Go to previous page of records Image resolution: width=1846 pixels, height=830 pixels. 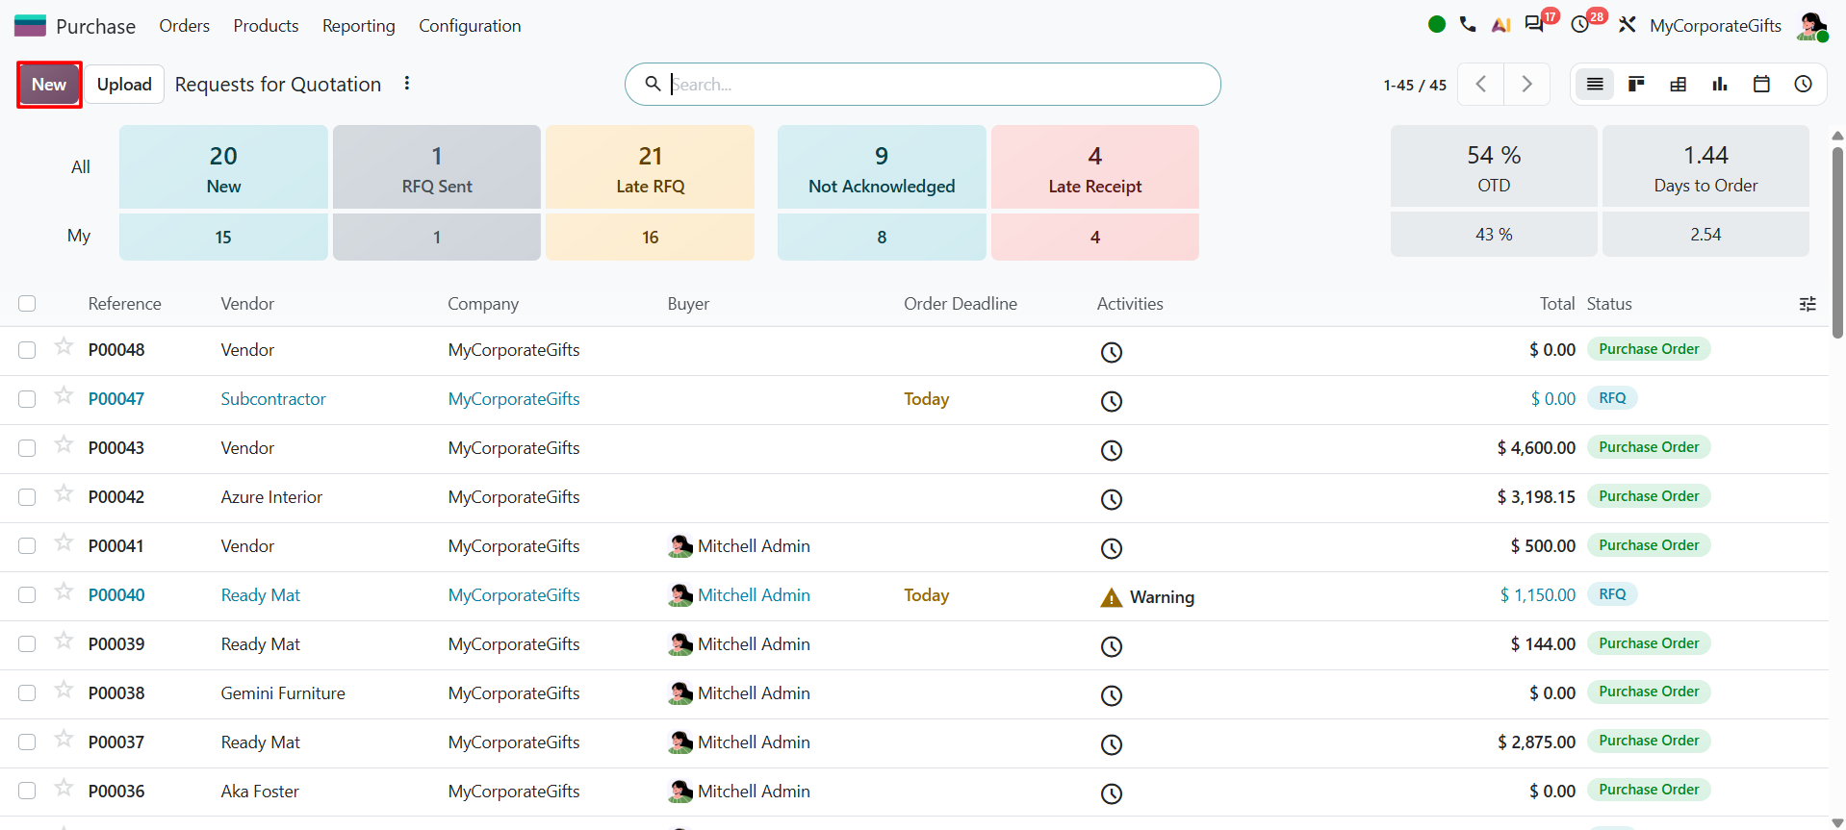1481,85
